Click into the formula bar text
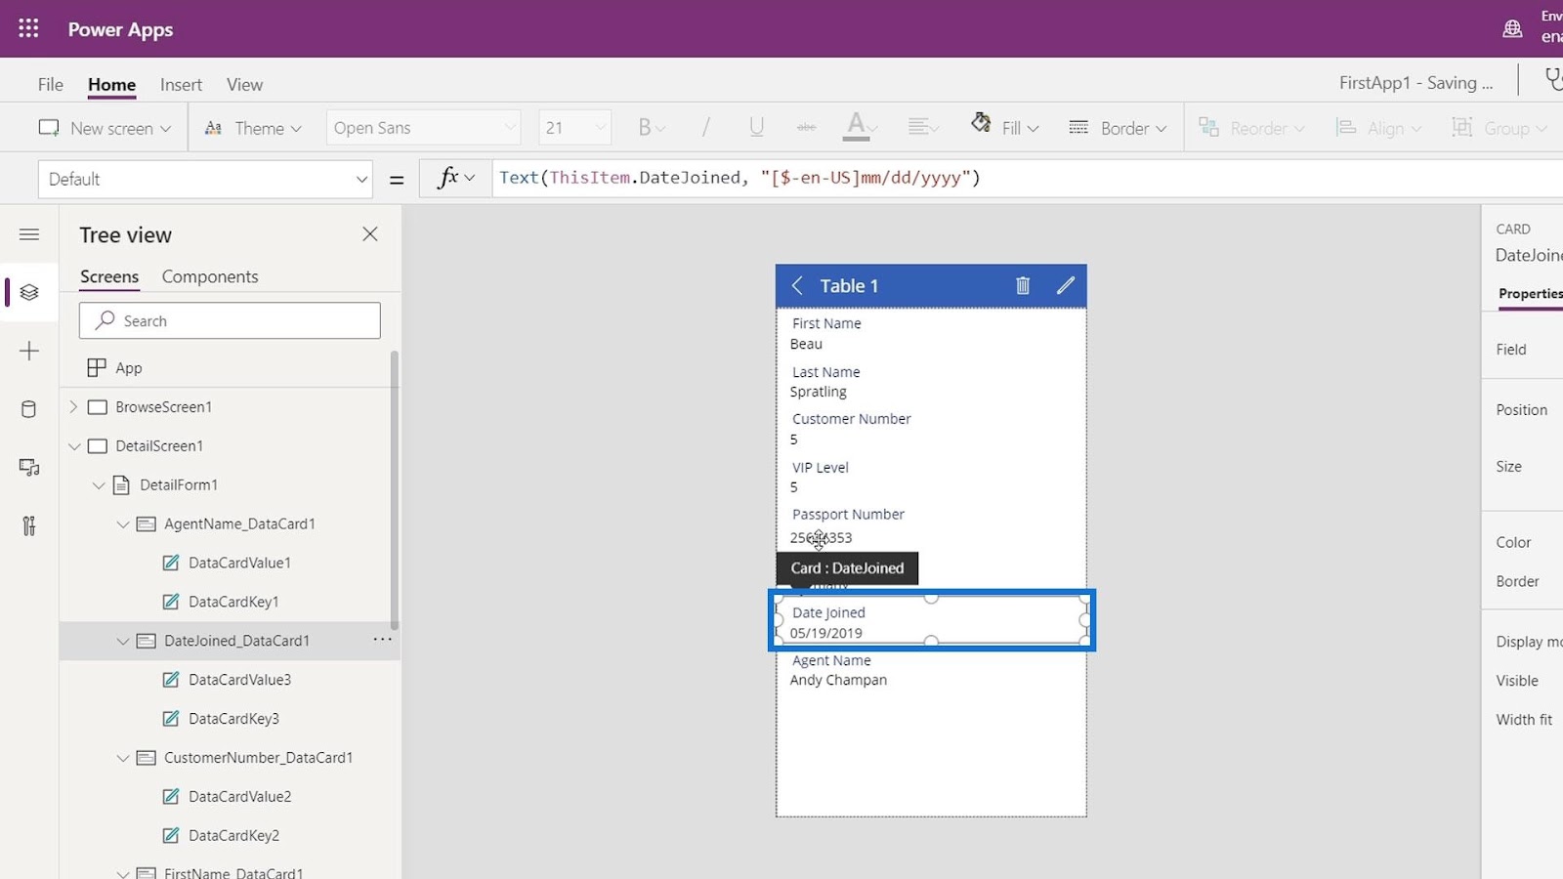This screenshot has width=1563, height=879. pos(739,178)
